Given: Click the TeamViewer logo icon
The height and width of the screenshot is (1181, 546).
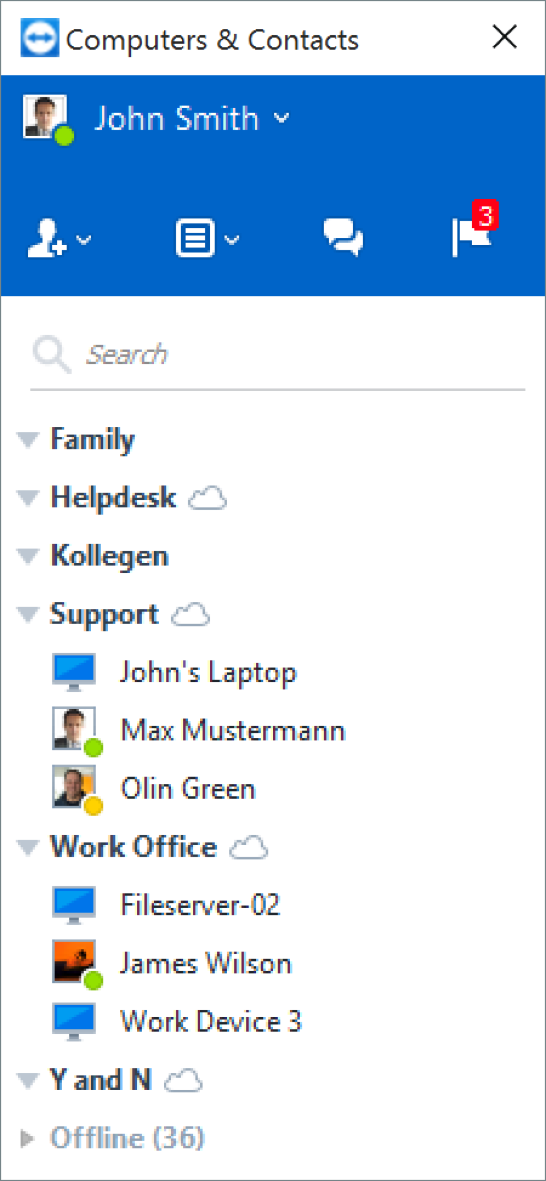Looking at the screenshot, I should [x=39, y=38].
